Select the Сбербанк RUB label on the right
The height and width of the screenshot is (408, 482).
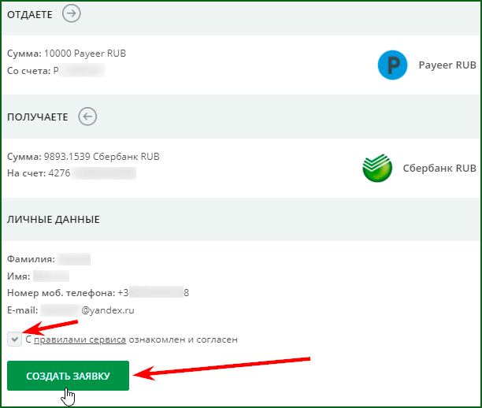[x=439, y=169]
